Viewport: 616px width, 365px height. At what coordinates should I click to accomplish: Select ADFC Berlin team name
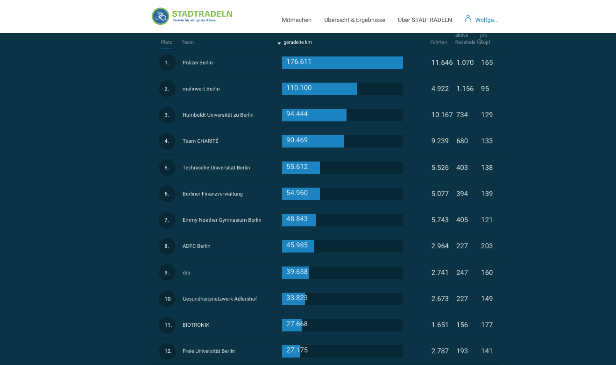pyautogui.click(x=197, y=246)
